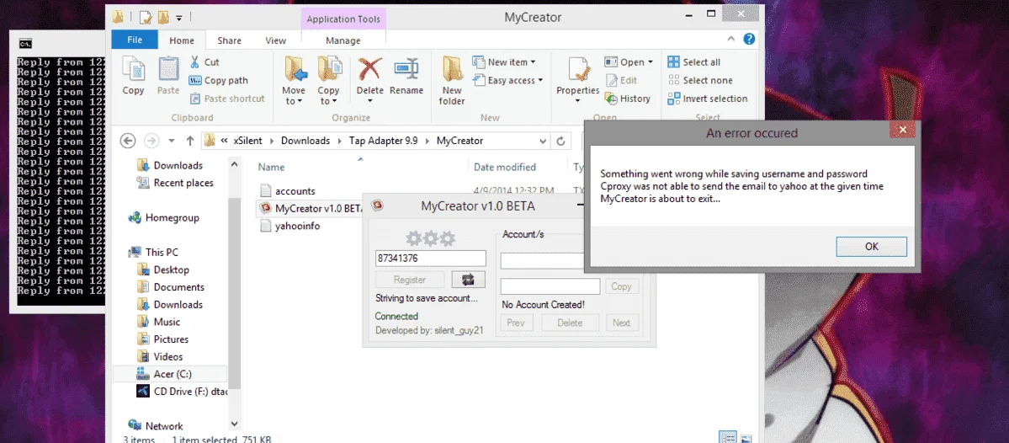Click Invert selection in ribbon
This screenshot has height=443, width=1009.
(x=707, y=99)
